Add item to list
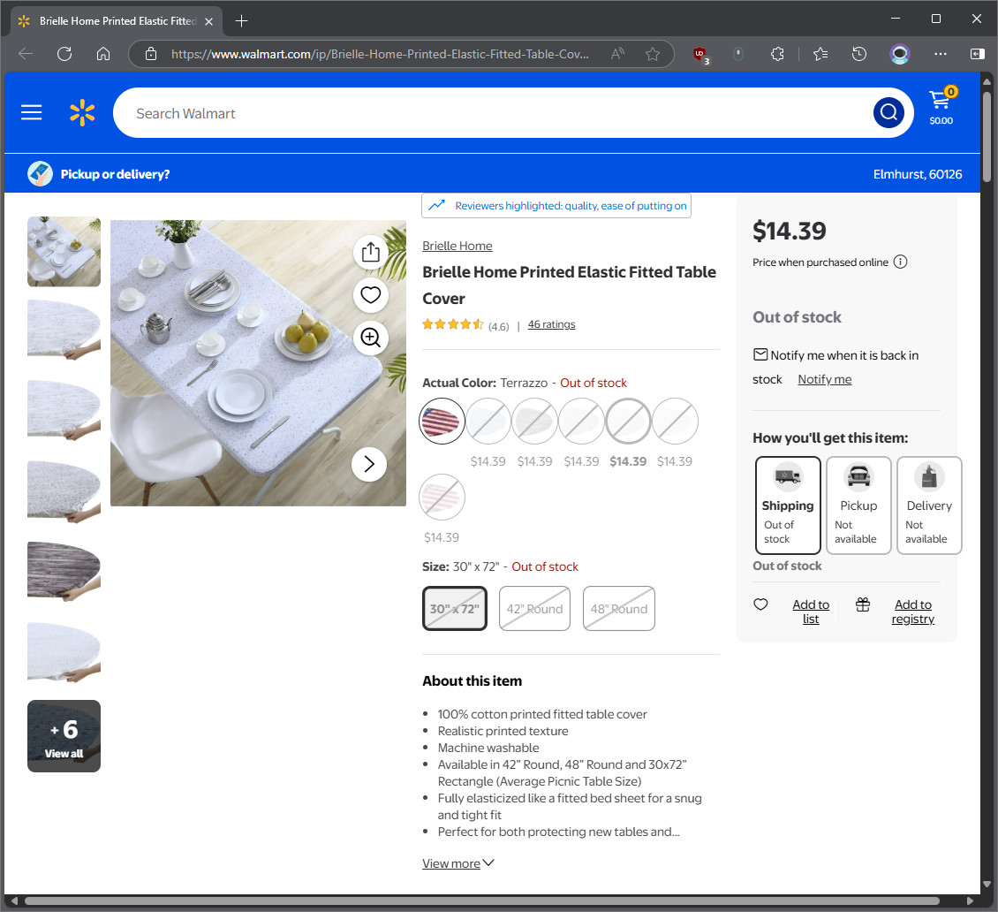The height and width of the screenshot is (912, 998). click(811, 612)
